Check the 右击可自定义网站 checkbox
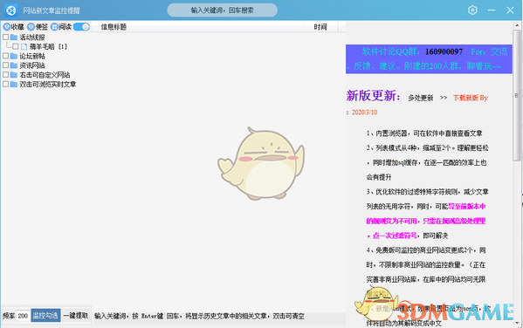523x328 pixels. tap(5, 75)
